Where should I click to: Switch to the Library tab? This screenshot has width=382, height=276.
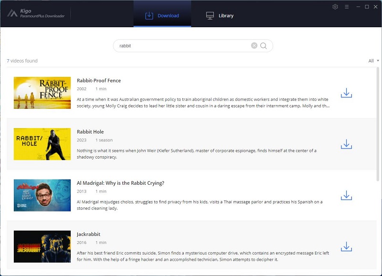coord(220,16)
